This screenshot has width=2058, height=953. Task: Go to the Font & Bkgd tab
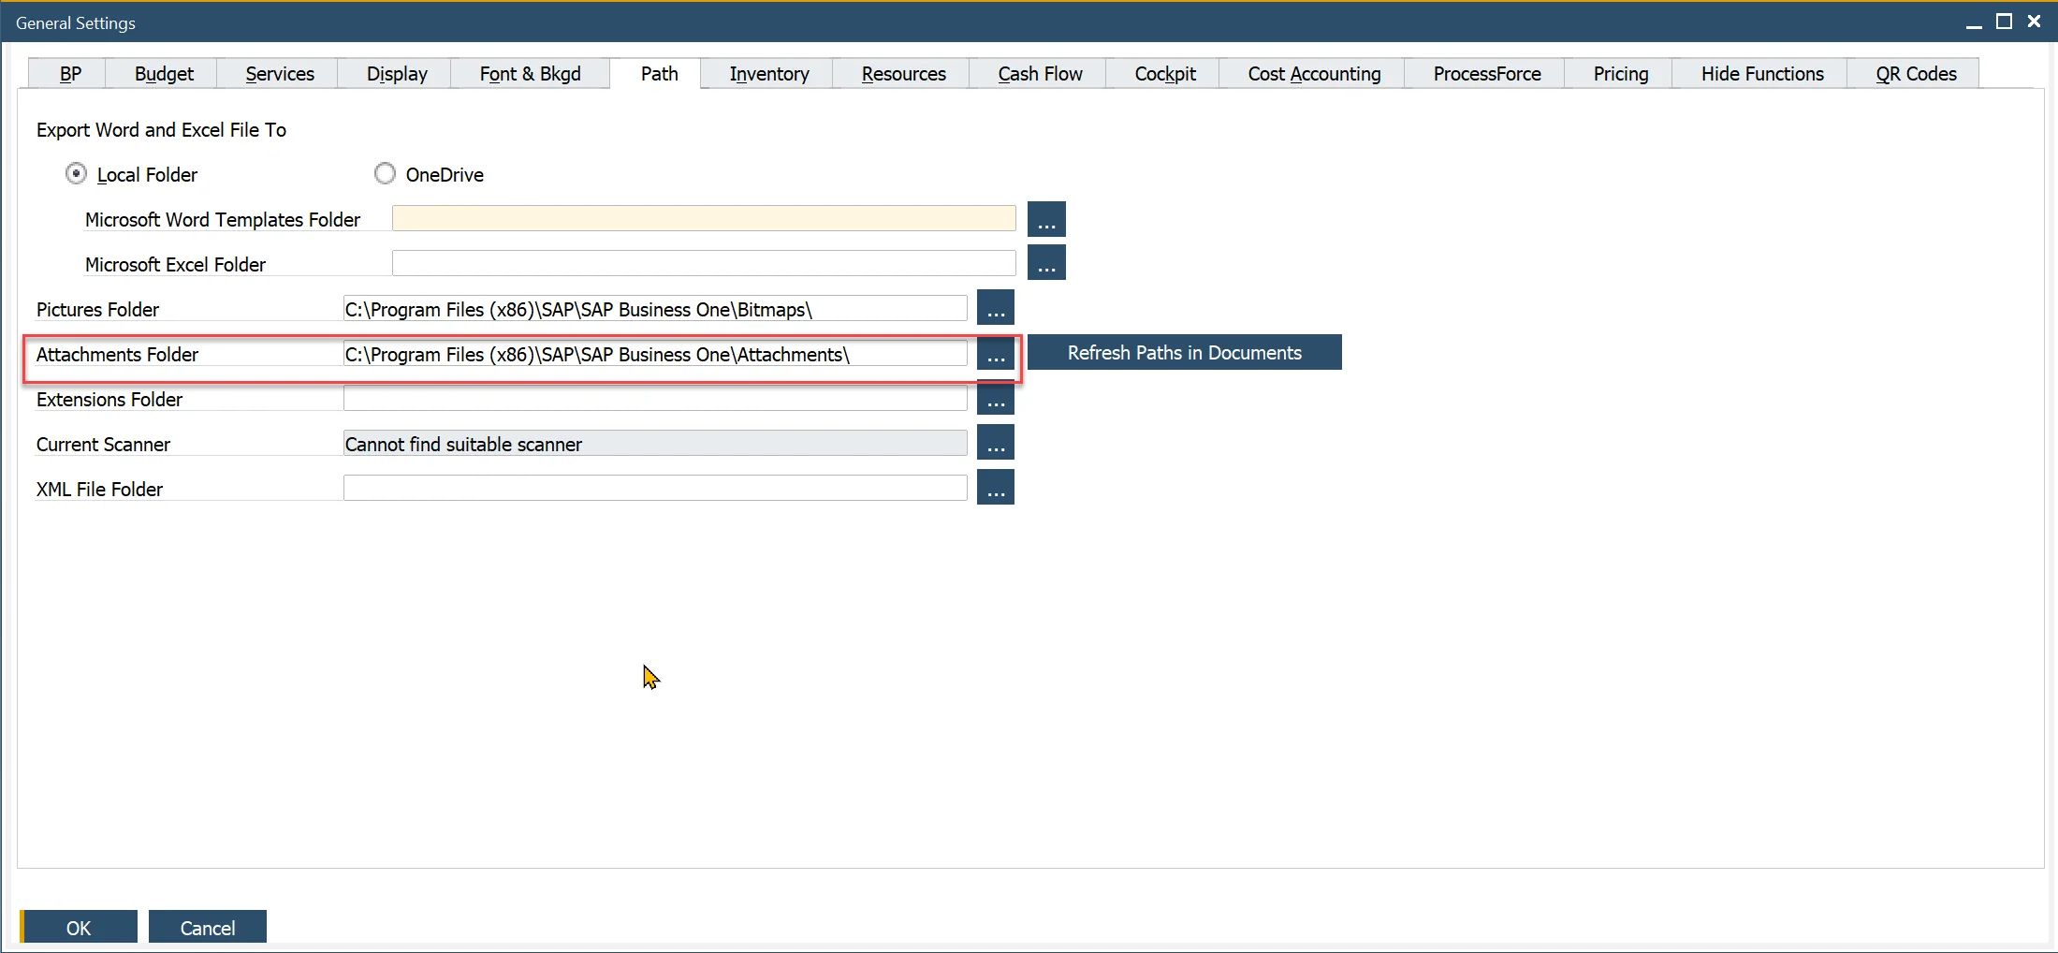tap(530, 74)
